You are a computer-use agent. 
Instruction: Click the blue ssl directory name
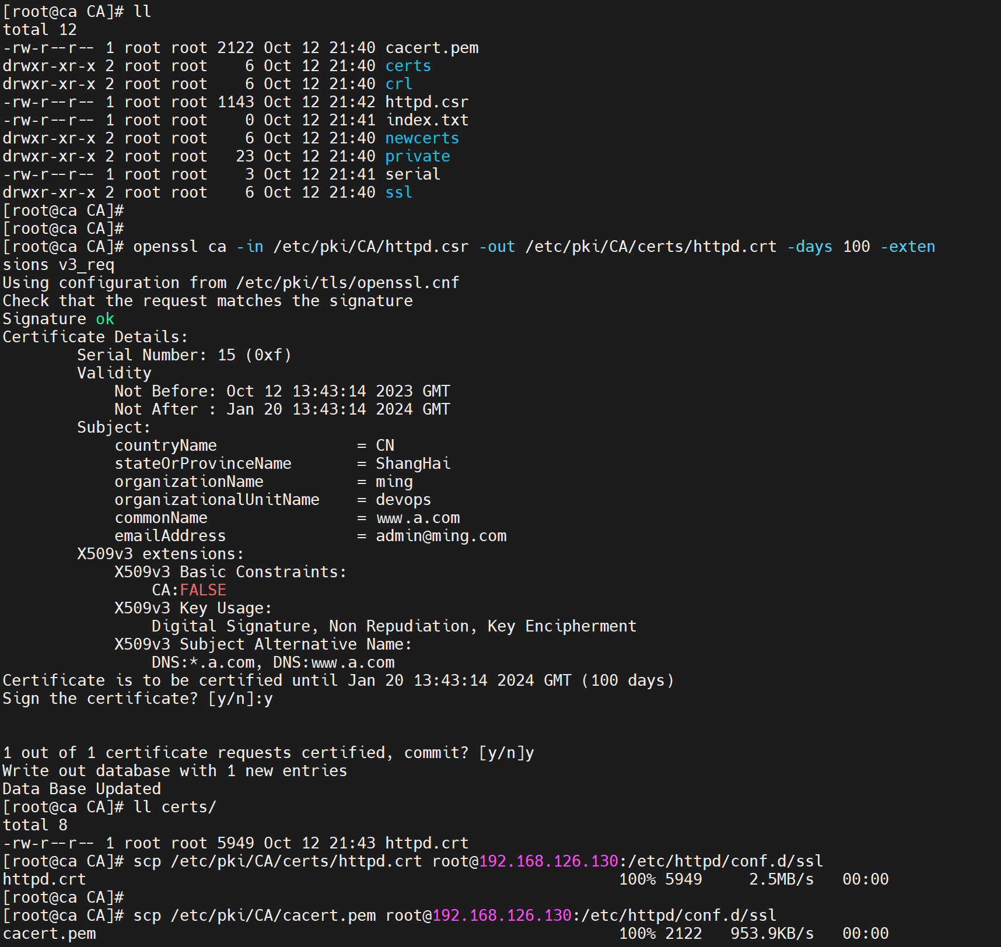click(398, 192)
